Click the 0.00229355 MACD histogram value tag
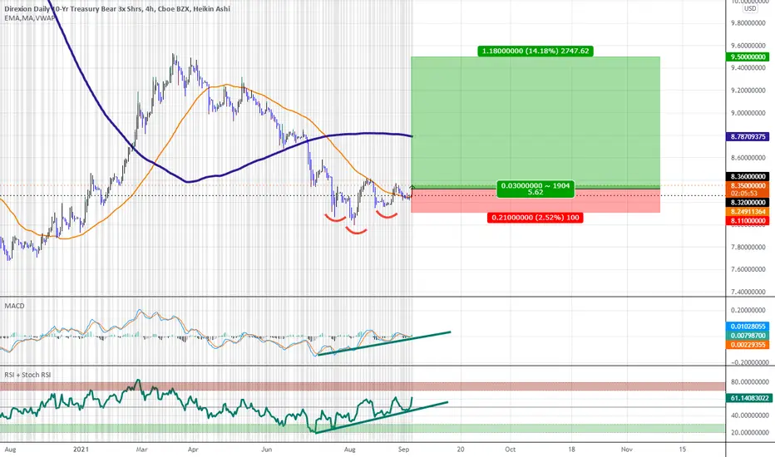Screen dimensions: 775x457 (748, 345)
